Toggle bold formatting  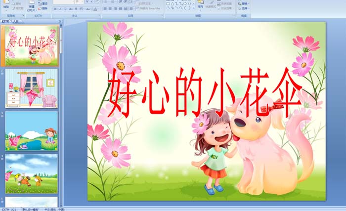point(55,9)
